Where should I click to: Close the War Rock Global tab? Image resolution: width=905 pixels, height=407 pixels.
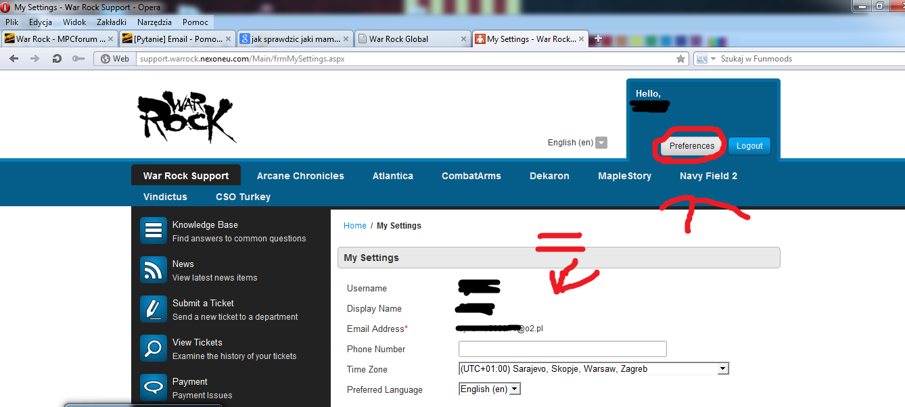tap(464, 39)
